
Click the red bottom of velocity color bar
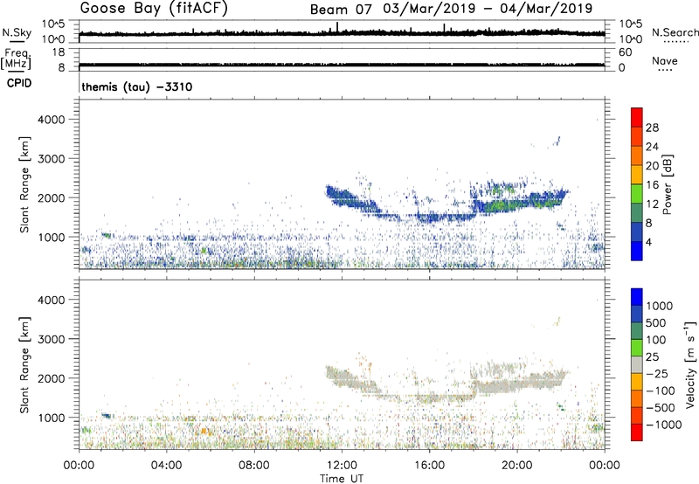pos(637,432)
